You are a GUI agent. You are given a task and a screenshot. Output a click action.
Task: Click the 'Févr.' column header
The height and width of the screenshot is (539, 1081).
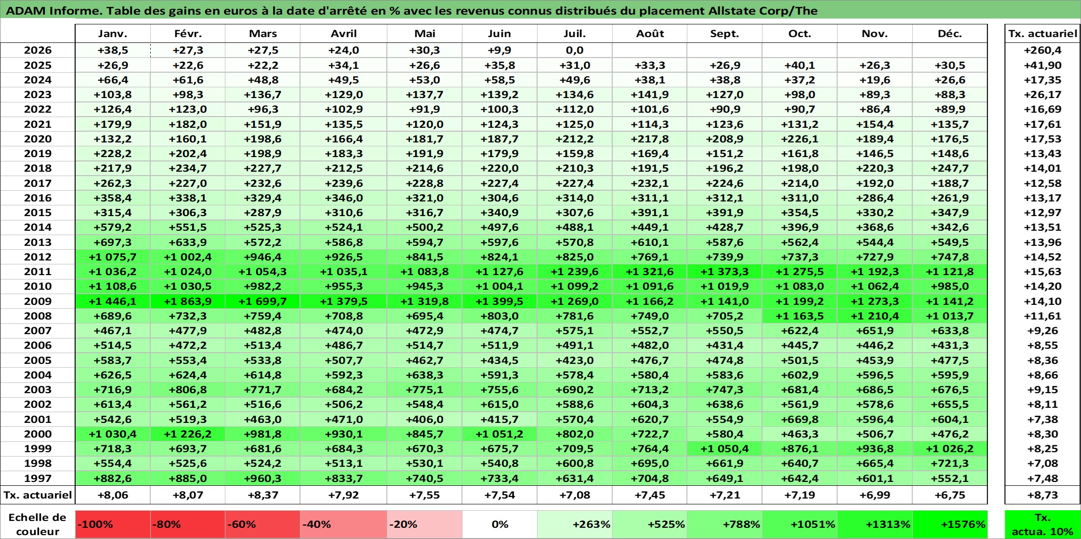click(x=188, y=34)
